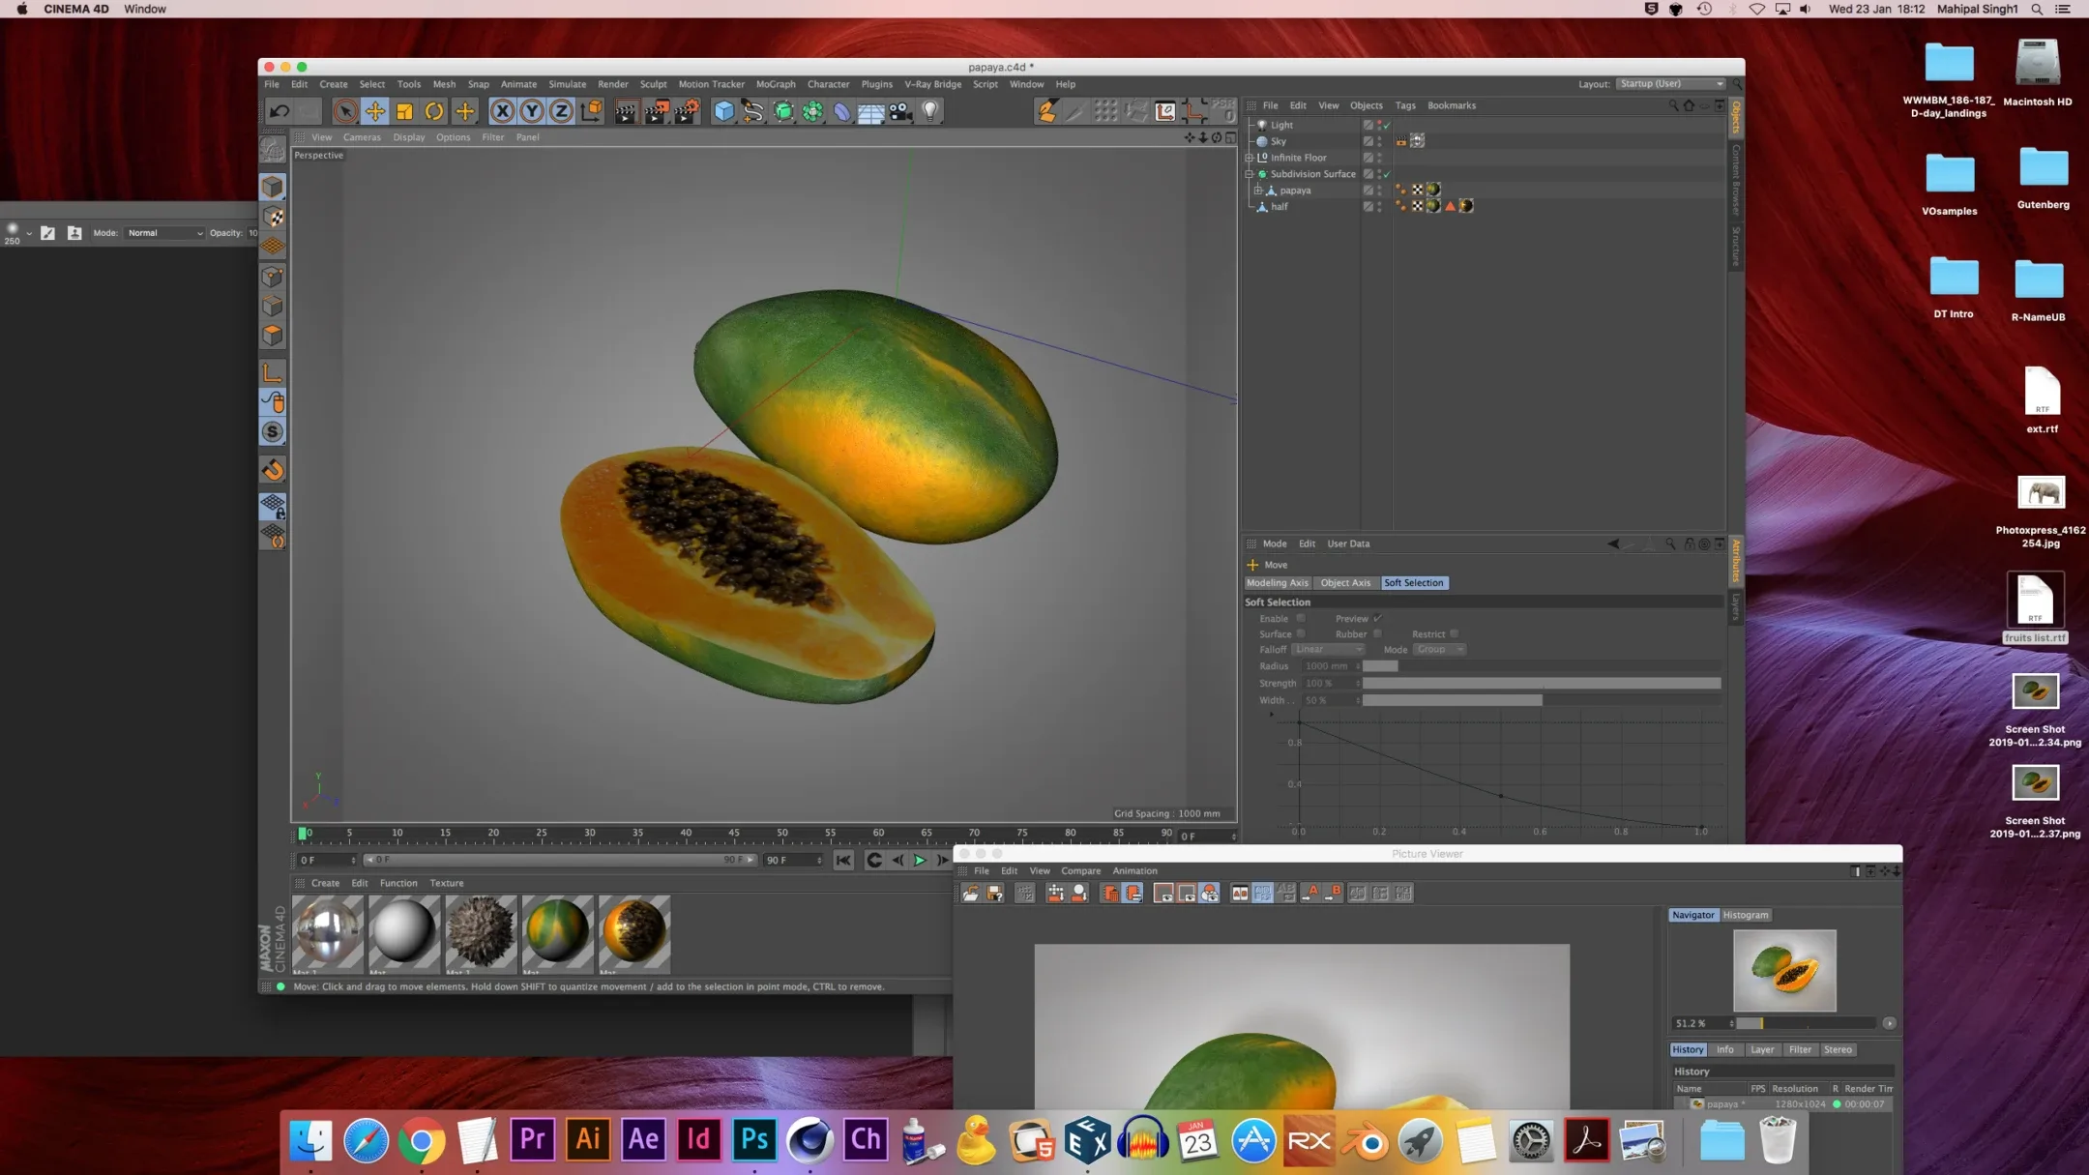This screenshot has width=2089, height=1175.
Task: Click the green checkmark next to Subdivision Surface
Action: point(1387,175)
